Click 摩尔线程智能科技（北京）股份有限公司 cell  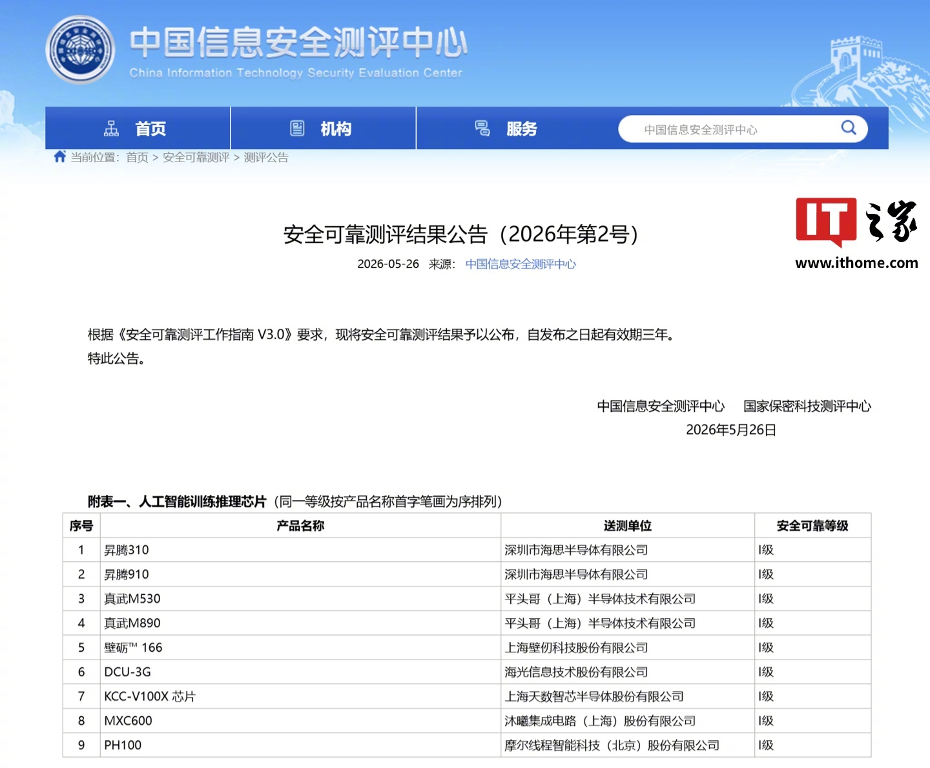tap(628, 745)
